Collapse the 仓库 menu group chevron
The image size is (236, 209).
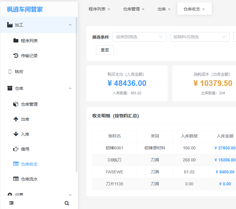click(70, 88)
